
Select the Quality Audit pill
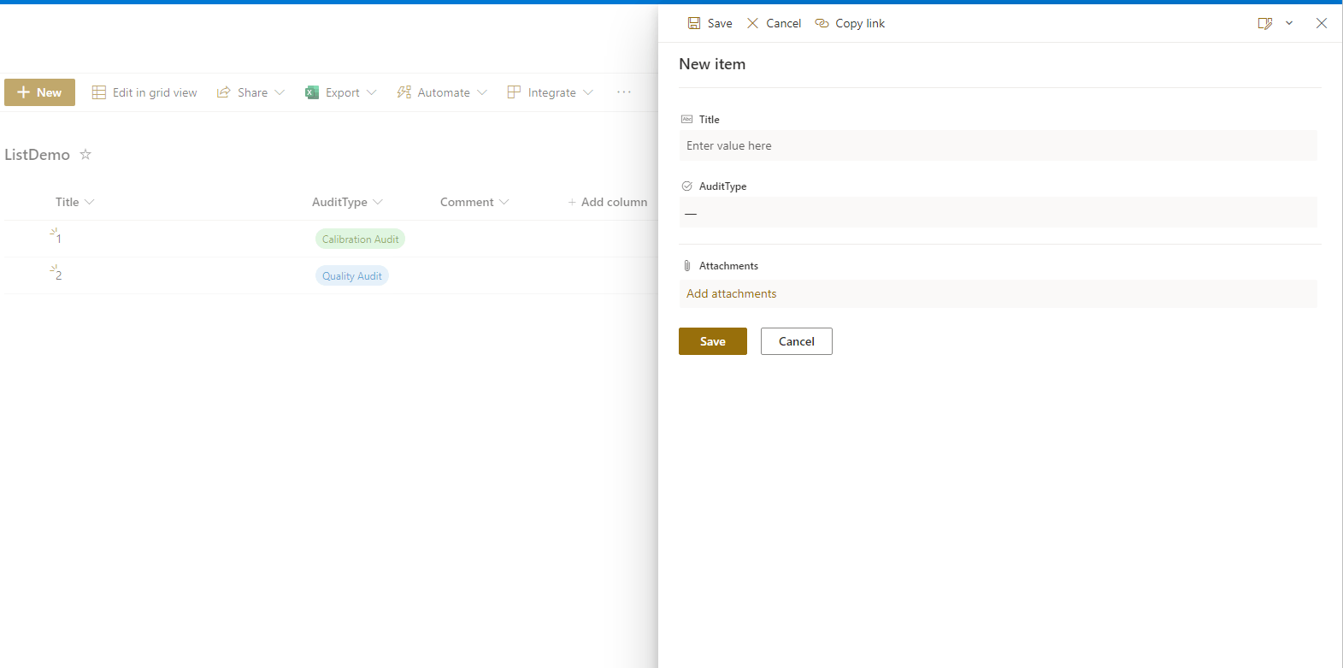(352, 276)
